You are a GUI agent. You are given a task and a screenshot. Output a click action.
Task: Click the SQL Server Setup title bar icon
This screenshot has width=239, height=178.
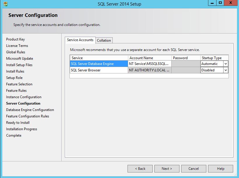coord(5,4)
